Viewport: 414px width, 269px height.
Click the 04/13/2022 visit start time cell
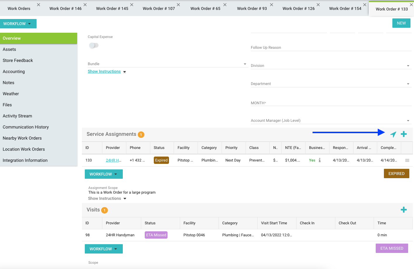[276, 235]
